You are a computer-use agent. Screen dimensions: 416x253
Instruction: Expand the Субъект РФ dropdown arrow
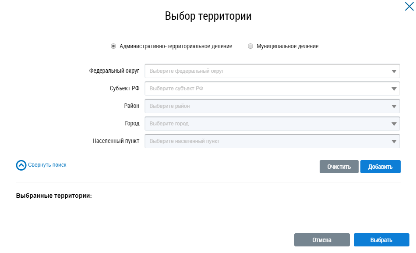(394, 89)
